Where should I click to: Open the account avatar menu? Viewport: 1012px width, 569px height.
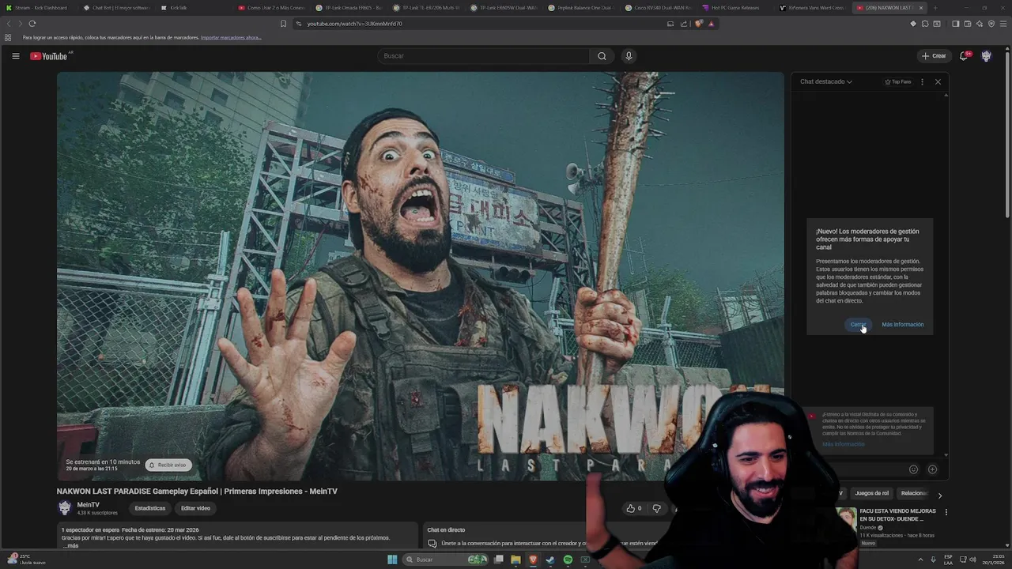986,56
